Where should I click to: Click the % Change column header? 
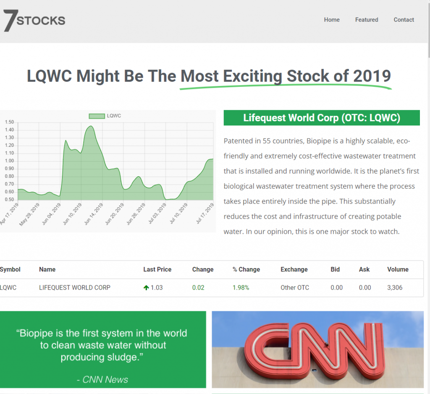246,269
